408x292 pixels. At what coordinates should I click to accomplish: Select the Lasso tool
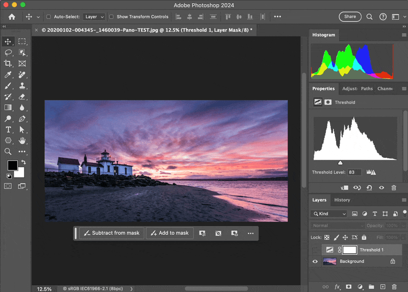point(8,53)
